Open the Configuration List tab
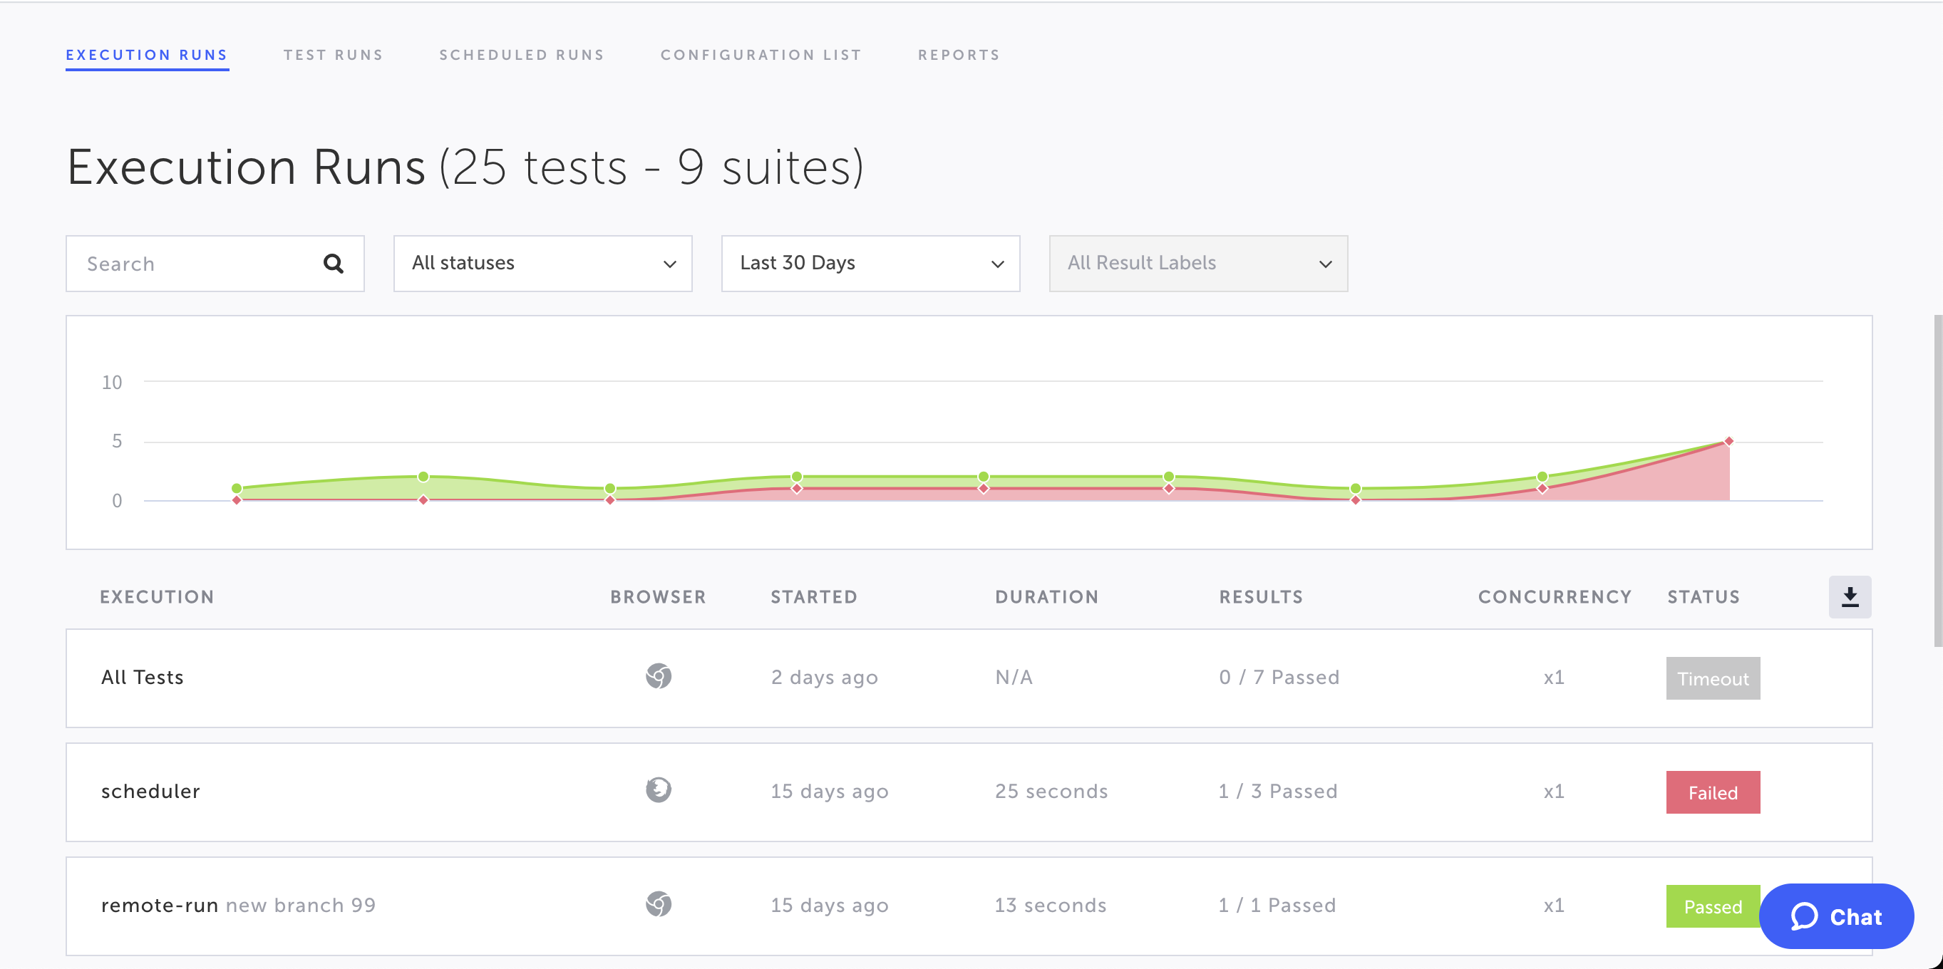 (x=761, y=55)
